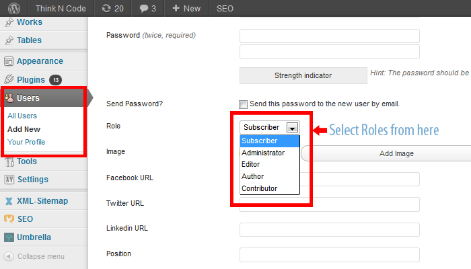Click the plus icon beside New
471x269 pixels.
[176, 8]
